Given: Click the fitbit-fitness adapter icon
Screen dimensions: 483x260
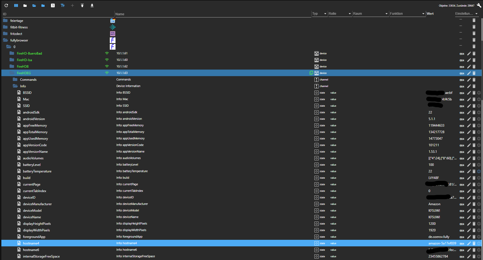Looking at the screenshot, I should (113, 27).
